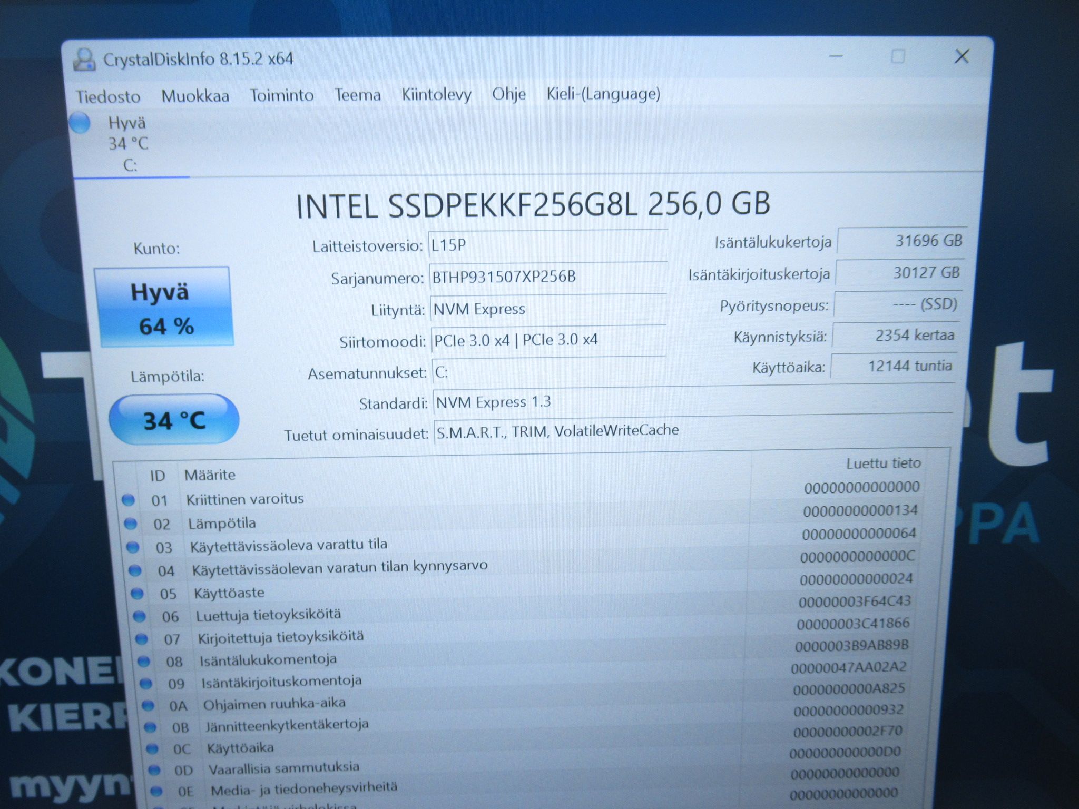Click the drive title INTEL SSDPEKKF256G8L 256,0 GB
Screen dimensions: 1079x809
(533, 205)
